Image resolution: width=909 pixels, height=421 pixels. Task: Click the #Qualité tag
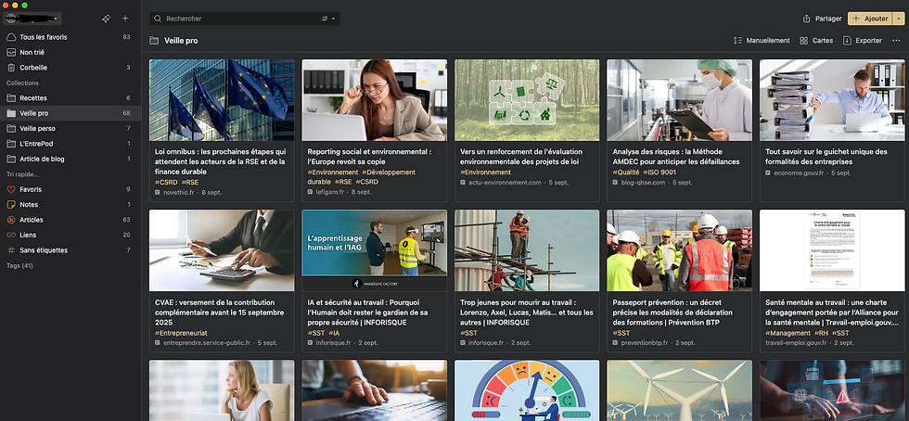626,172
